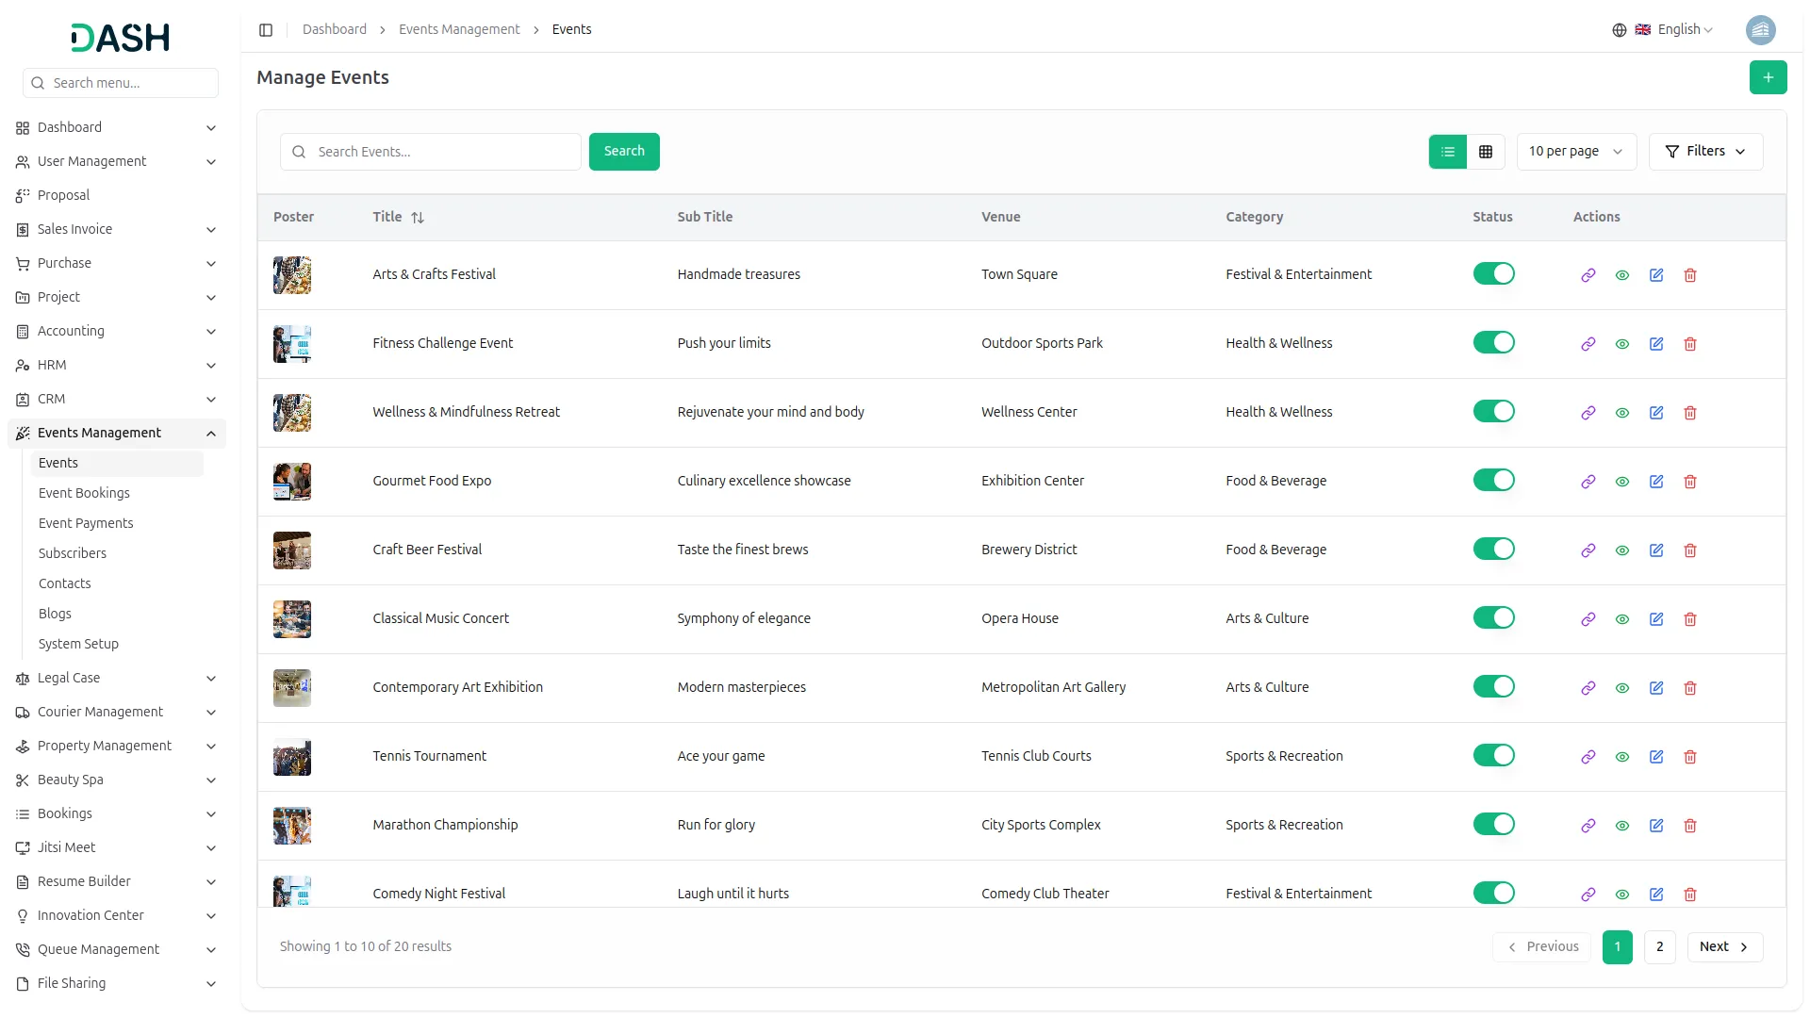Go to Subscribers menu item
This screenshot has width=1810, height=1018.
click(x=73, y=553)
